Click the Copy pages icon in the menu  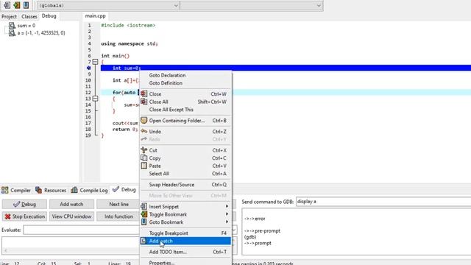(144, 158)
